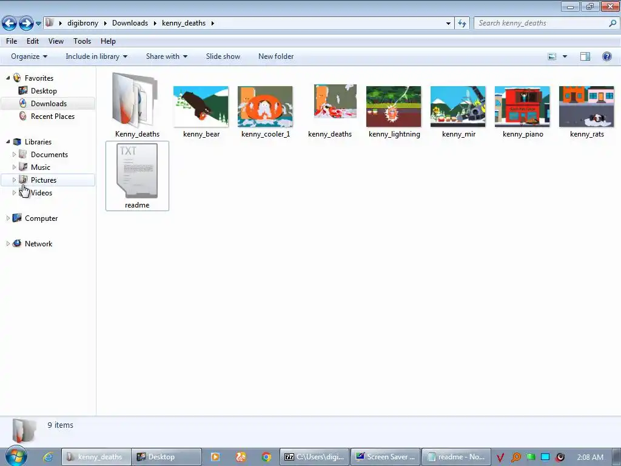
Task: Select Desktop under Favorites
Action: pyautogui.click(x=44, y=91)
